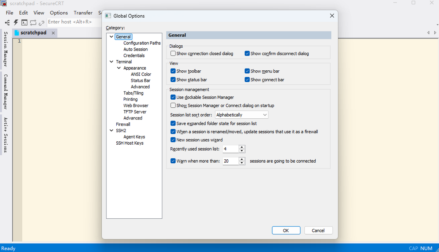
Task: Increase Warn when more than value
Action: [241, 159]
